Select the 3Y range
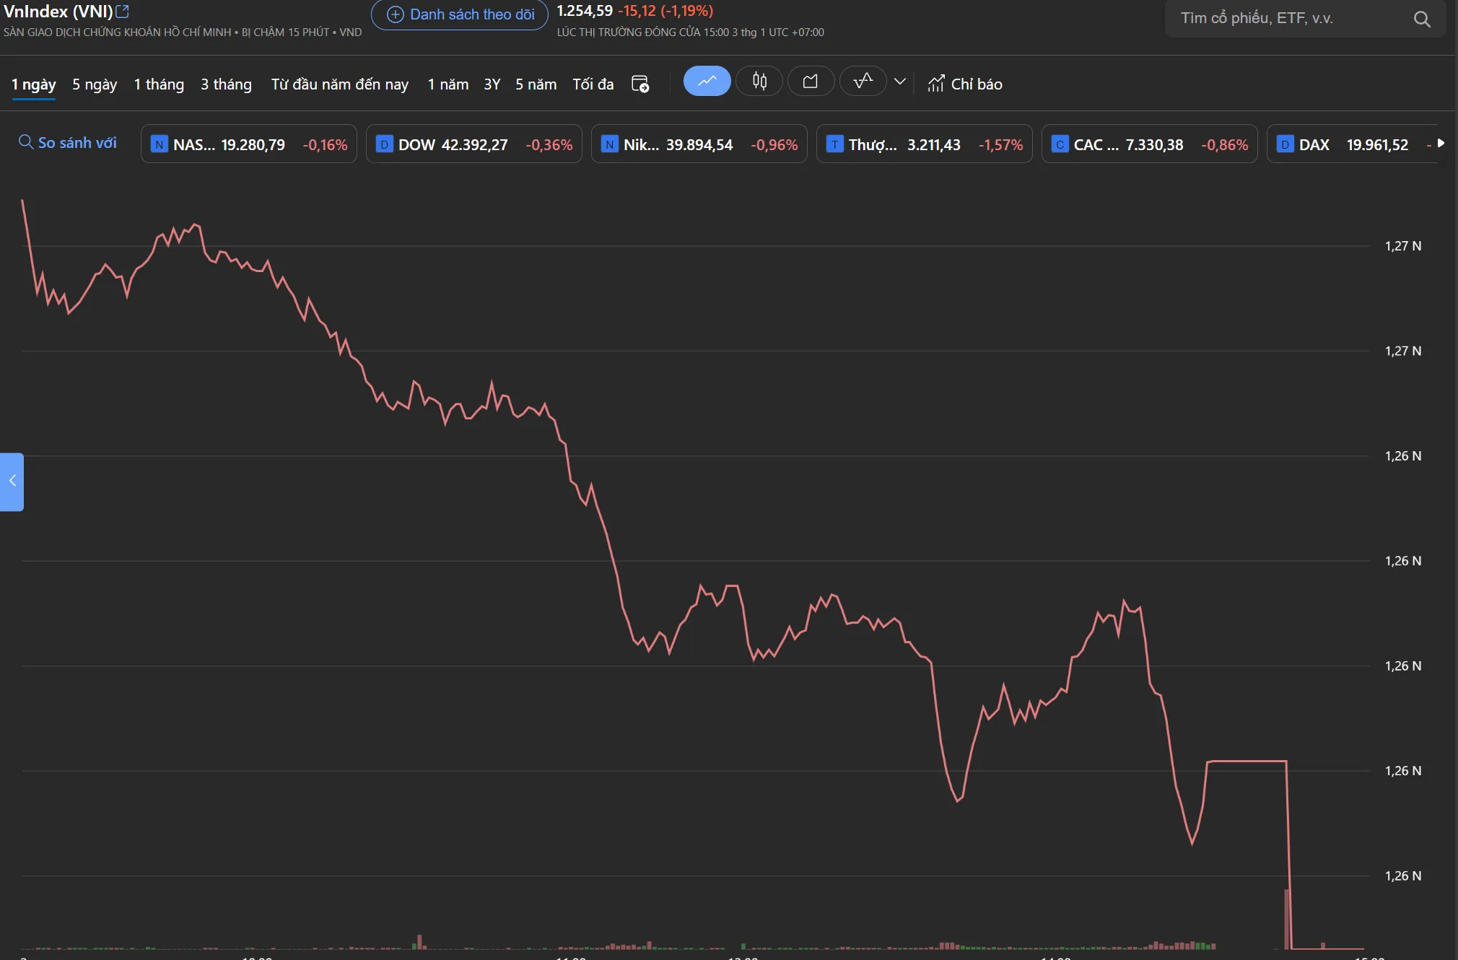Image resolution: width=1458 pixels, height=960 pixels. 492,84
